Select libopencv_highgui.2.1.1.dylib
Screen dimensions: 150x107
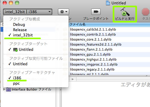click(93, 59)
